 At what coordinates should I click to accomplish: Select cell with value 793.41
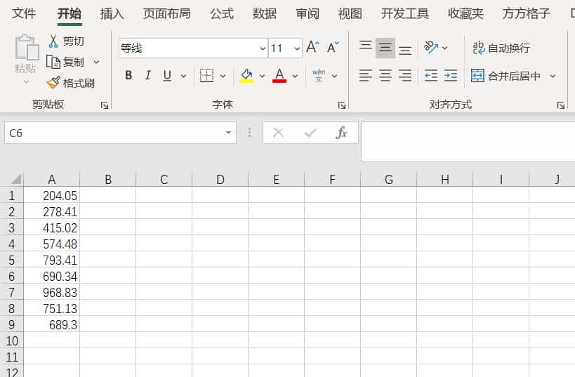[52, 260]
